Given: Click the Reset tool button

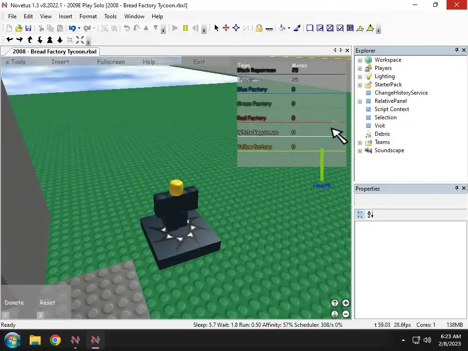Looking at the screenshot, I should (x=48, y=303).
